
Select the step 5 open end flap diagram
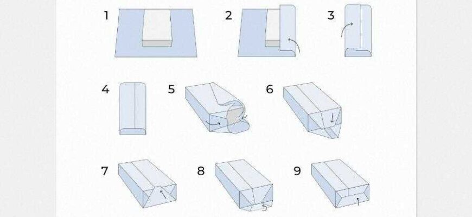(x=218, y=108)
